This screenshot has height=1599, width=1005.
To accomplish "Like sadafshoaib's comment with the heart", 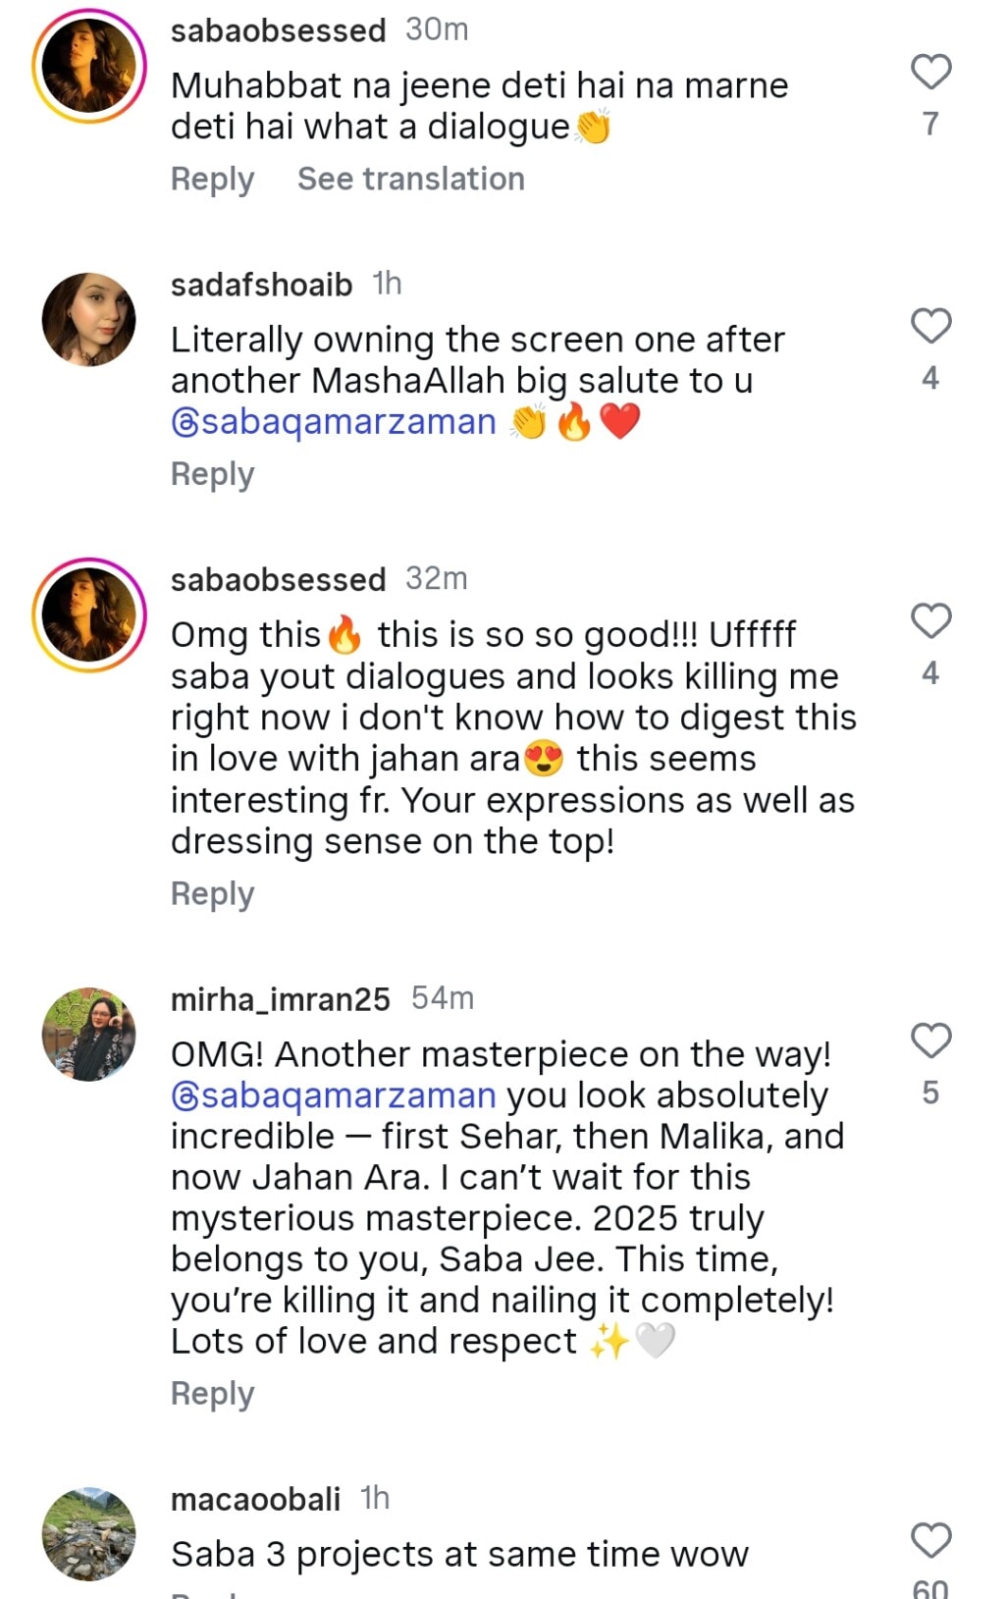I will click(x=930, y=326).
